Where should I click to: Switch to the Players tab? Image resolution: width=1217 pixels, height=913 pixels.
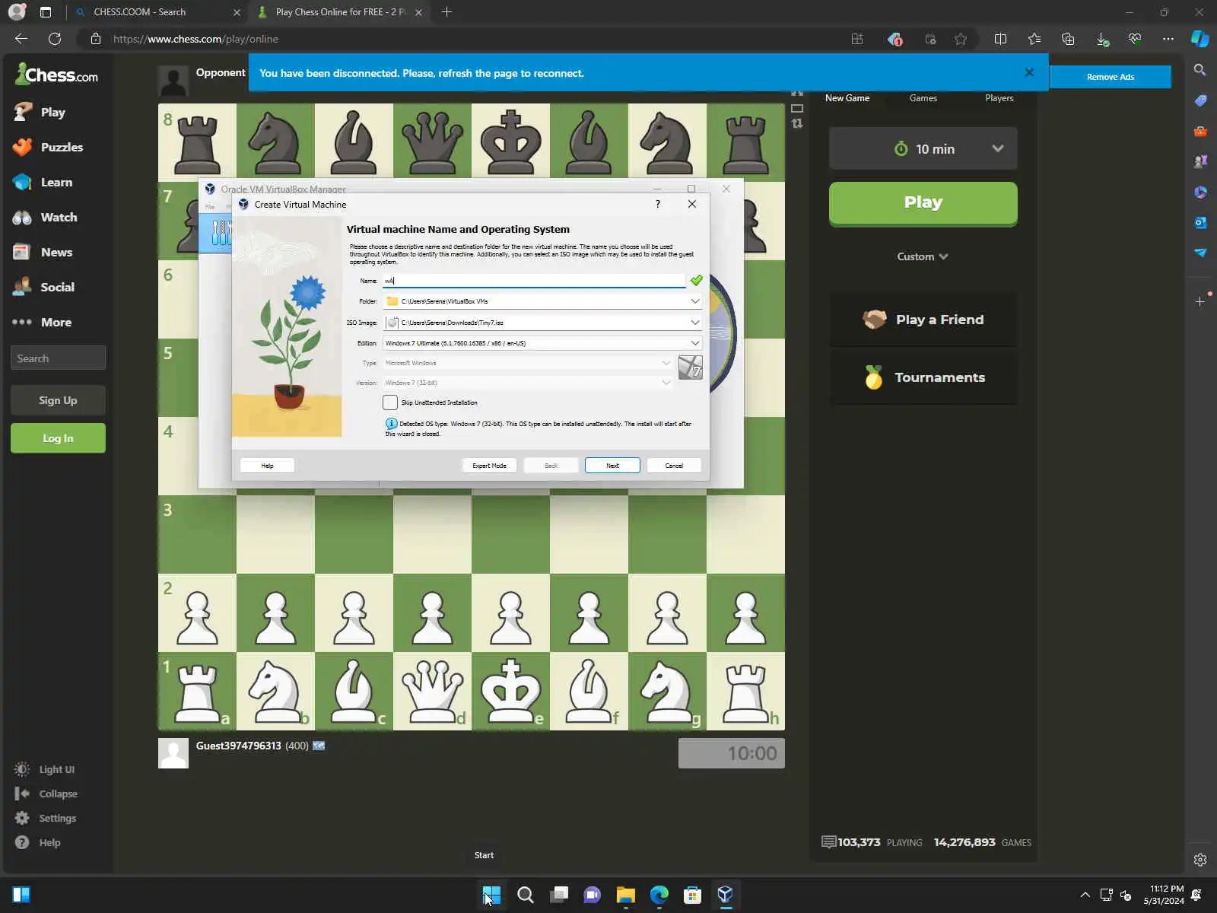[x=999, y=98]
